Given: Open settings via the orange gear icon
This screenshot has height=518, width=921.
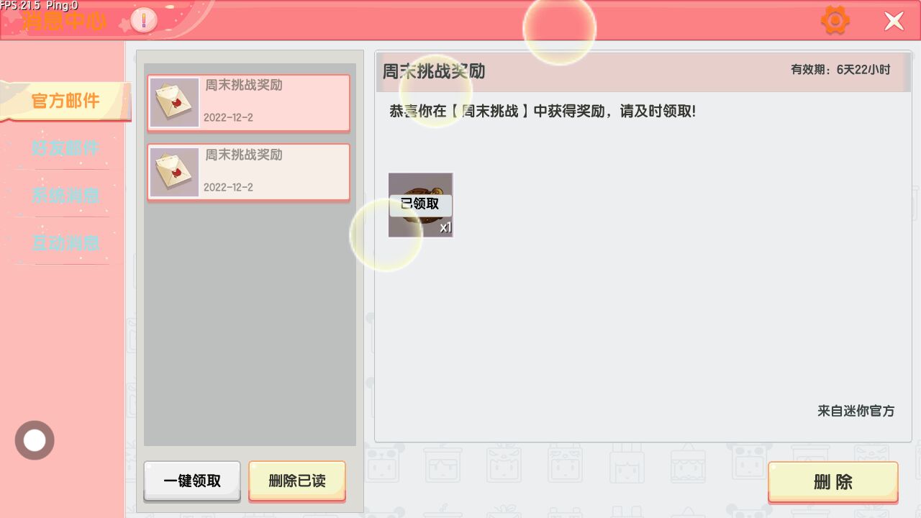Looking at the screenshot, I should point(835,20).
